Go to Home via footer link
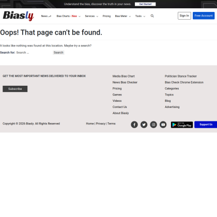Image resolution: width=217 pixels, height=217 pixels. (x=90, y=123)
